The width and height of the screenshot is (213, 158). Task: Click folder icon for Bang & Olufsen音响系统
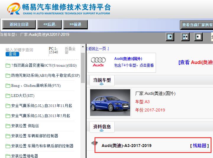click(x=8, y=86)
